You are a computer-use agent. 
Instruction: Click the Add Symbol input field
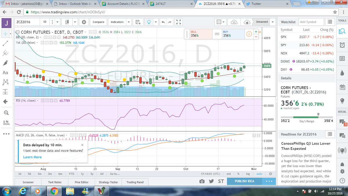click(x=312, y=22)
